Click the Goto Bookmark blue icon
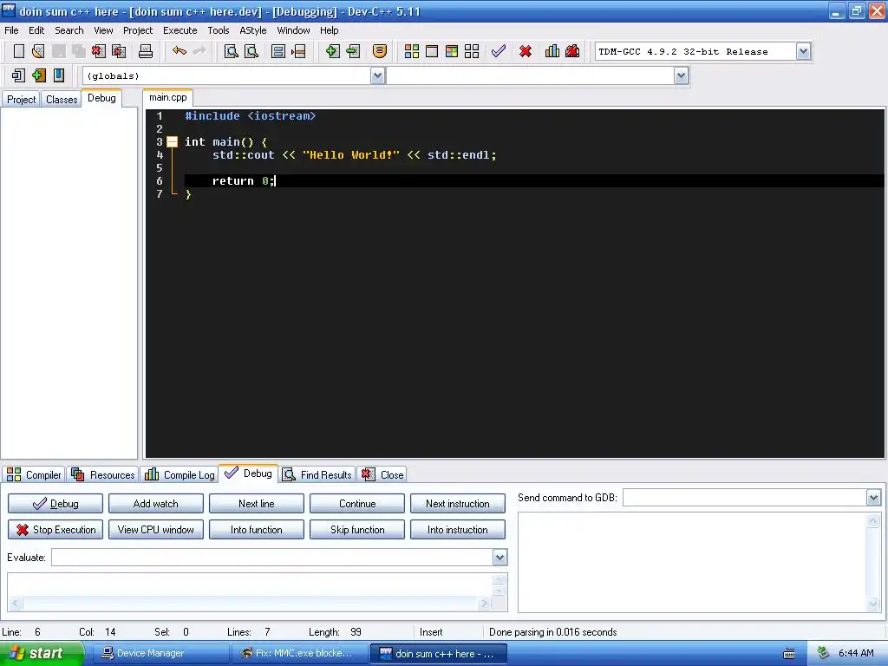888x666 pixels. (x=59, y=75)
